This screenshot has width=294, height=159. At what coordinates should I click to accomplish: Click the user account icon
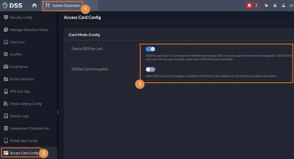point(283,5)
